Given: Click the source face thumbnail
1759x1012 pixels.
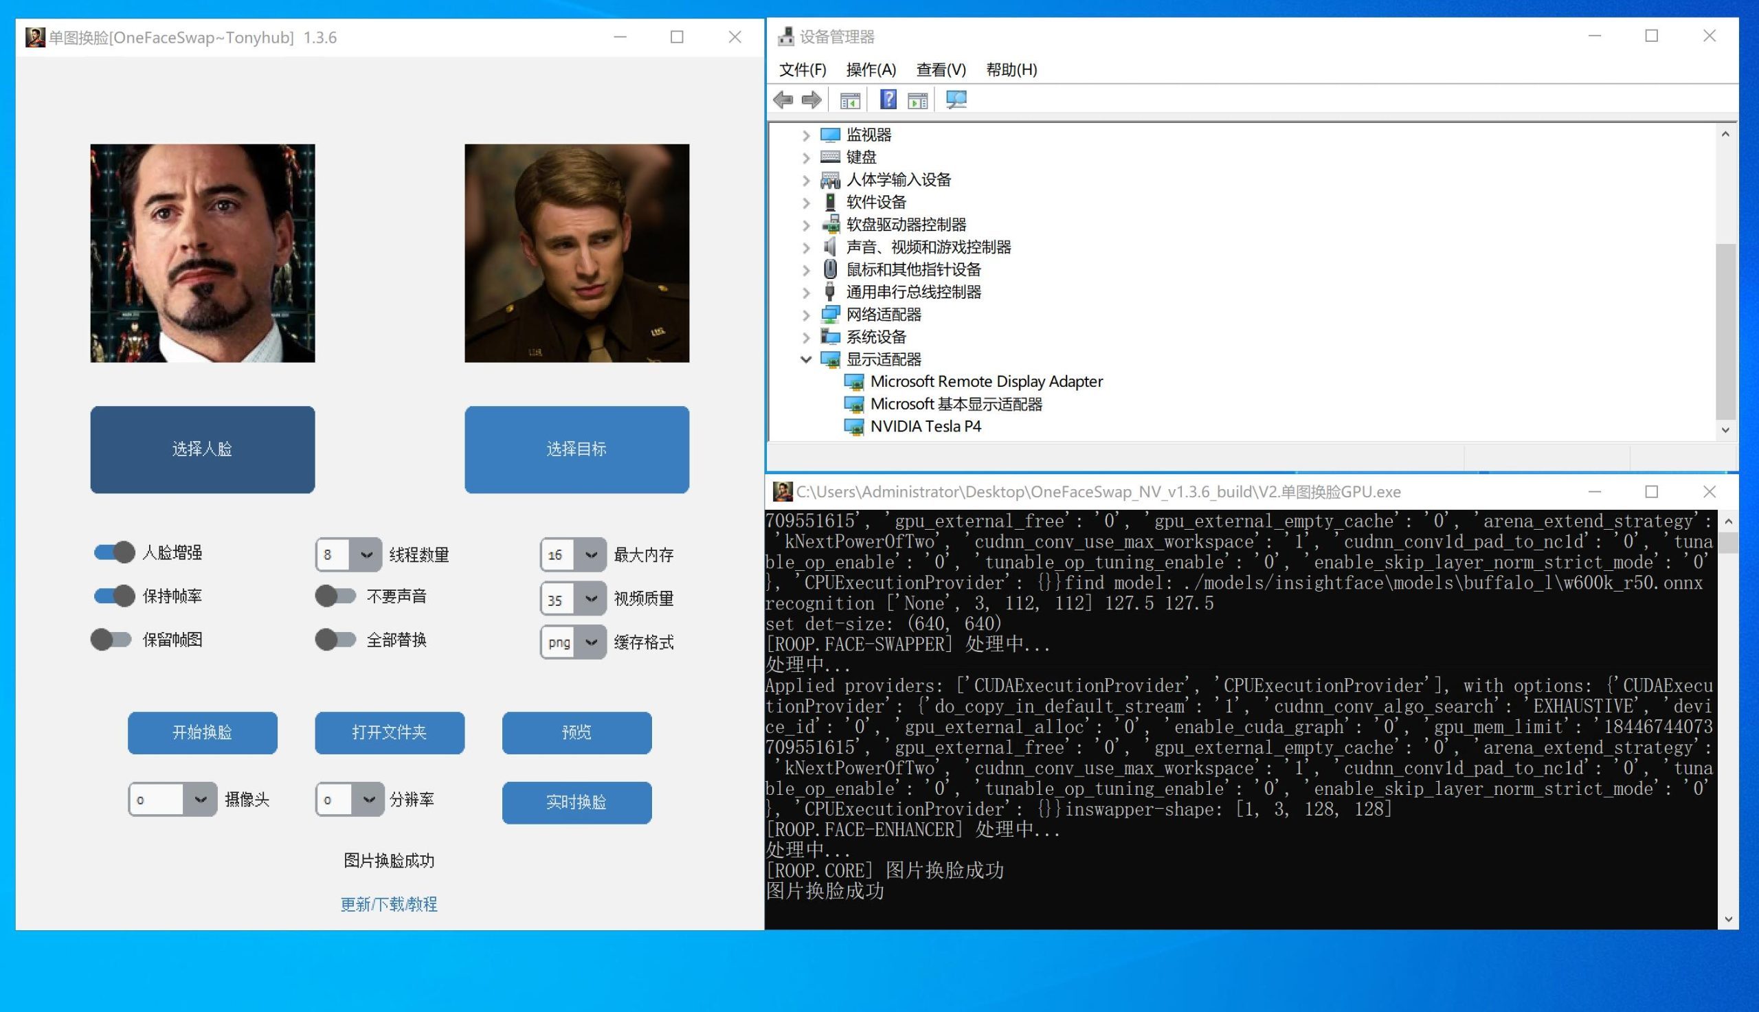Looking at the screenshot, I should tap(202, 253).
